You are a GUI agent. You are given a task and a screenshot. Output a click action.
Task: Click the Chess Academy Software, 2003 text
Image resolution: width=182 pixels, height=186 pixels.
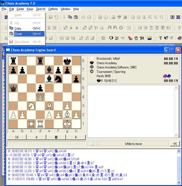pos(116,67)
